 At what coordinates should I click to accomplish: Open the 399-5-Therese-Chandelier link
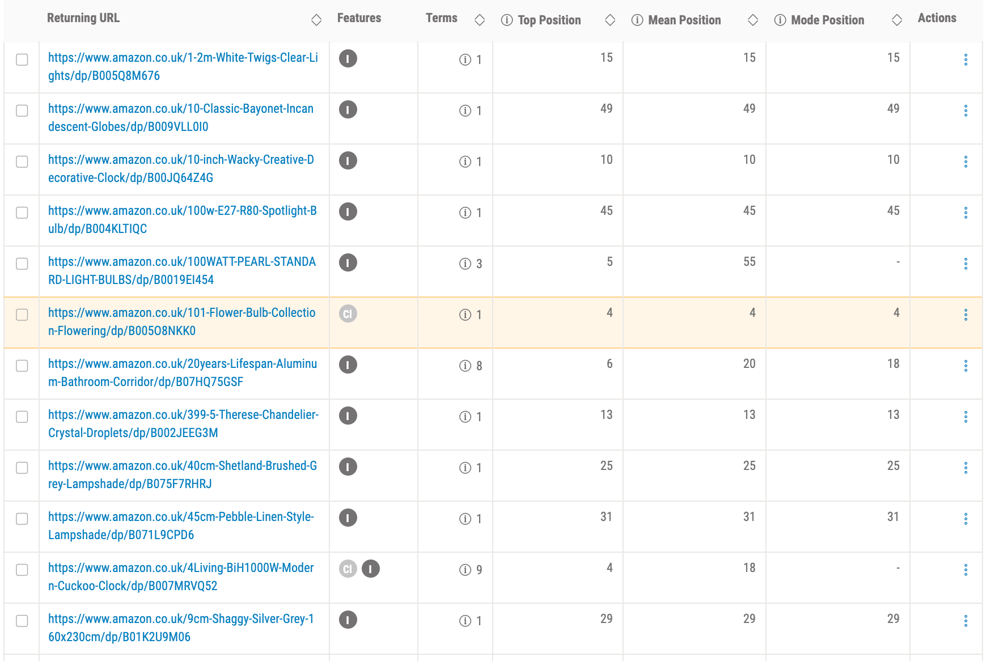(184, 423)
